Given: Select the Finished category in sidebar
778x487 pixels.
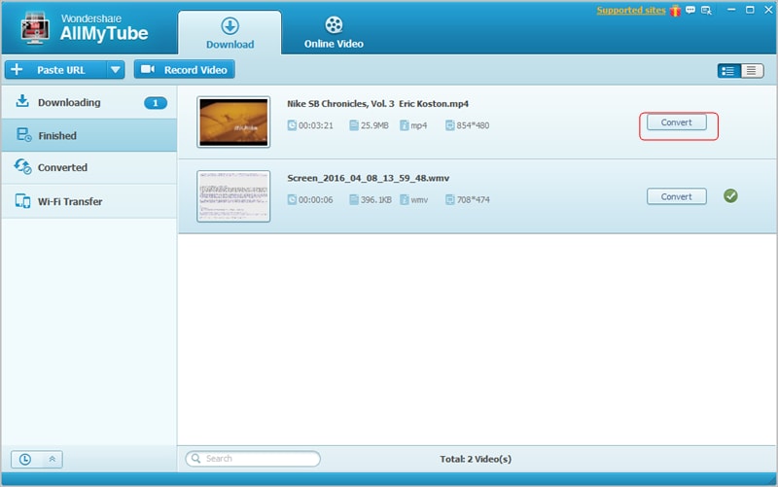Looking at the screenshot, I should 89,135.
